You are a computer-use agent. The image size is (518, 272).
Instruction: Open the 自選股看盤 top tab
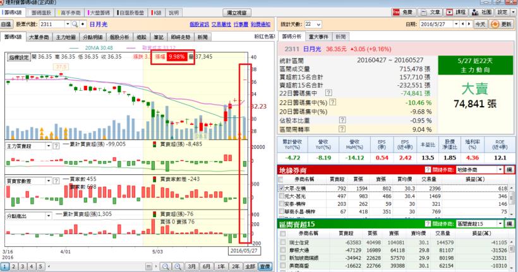pos(131,13)
